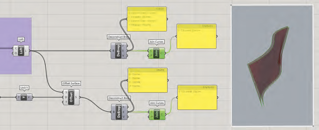Select the lower Deconstruct Brep component

tap(119, 112)
